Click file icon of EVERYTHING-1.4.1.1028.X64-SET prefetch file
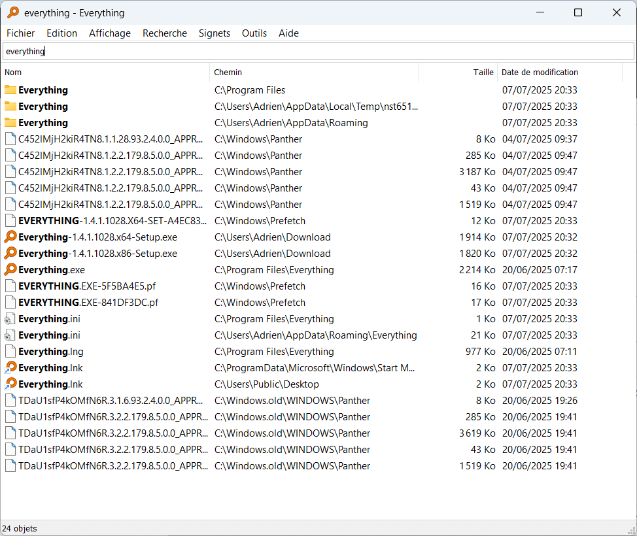The width and height of the screenshot is (637, 536). [x=10, y=220]
